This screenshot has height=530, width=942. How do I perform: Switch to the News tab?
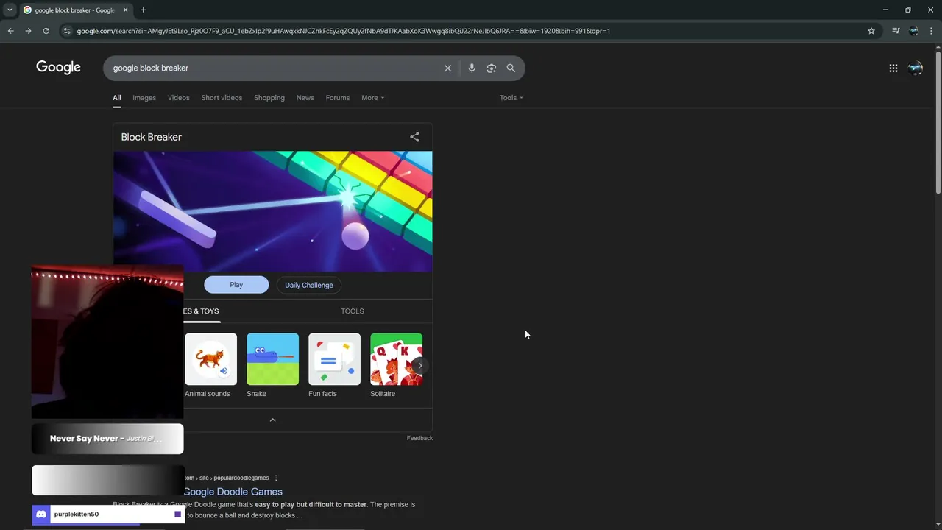305,98
